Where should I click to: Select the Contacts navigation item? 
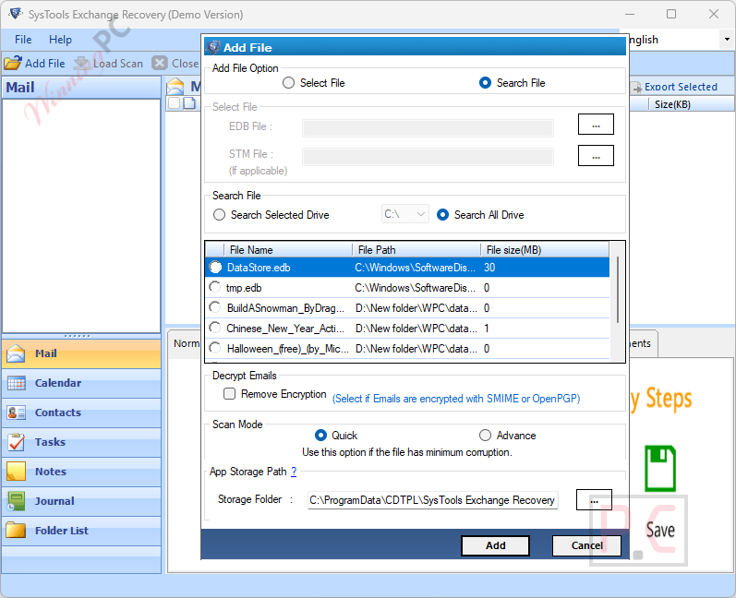click(81, 413)
